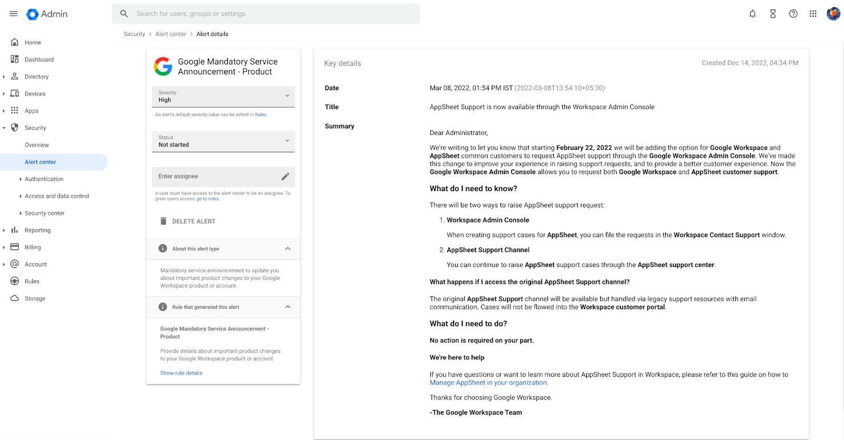This screenshot has height=440, width=844.
Task: Click the Alert details breadcrumb text
Action: coord(212,34)
